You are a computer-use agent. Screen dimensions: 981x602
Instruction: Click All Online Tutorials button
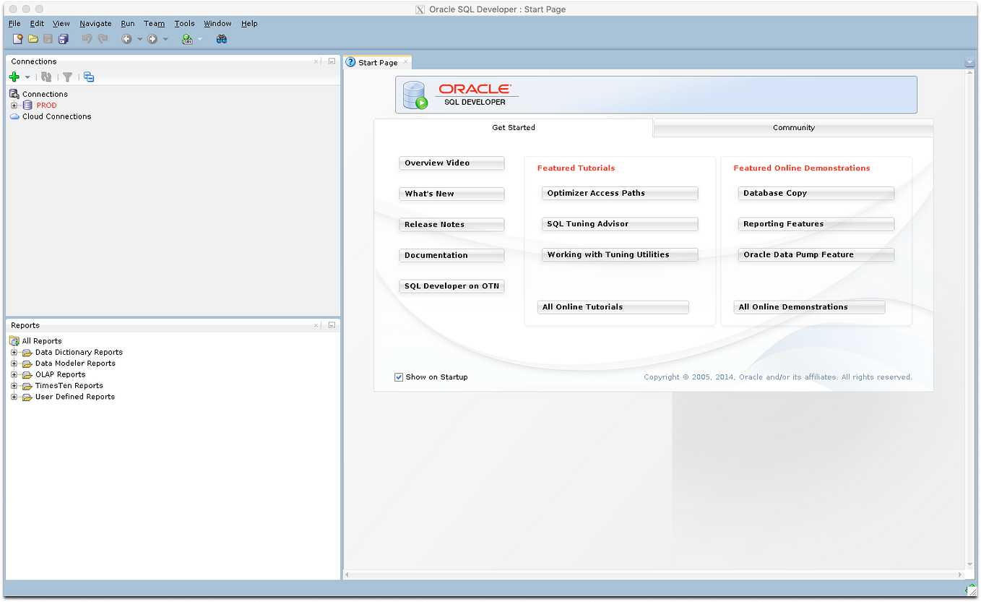click(613, 307)
